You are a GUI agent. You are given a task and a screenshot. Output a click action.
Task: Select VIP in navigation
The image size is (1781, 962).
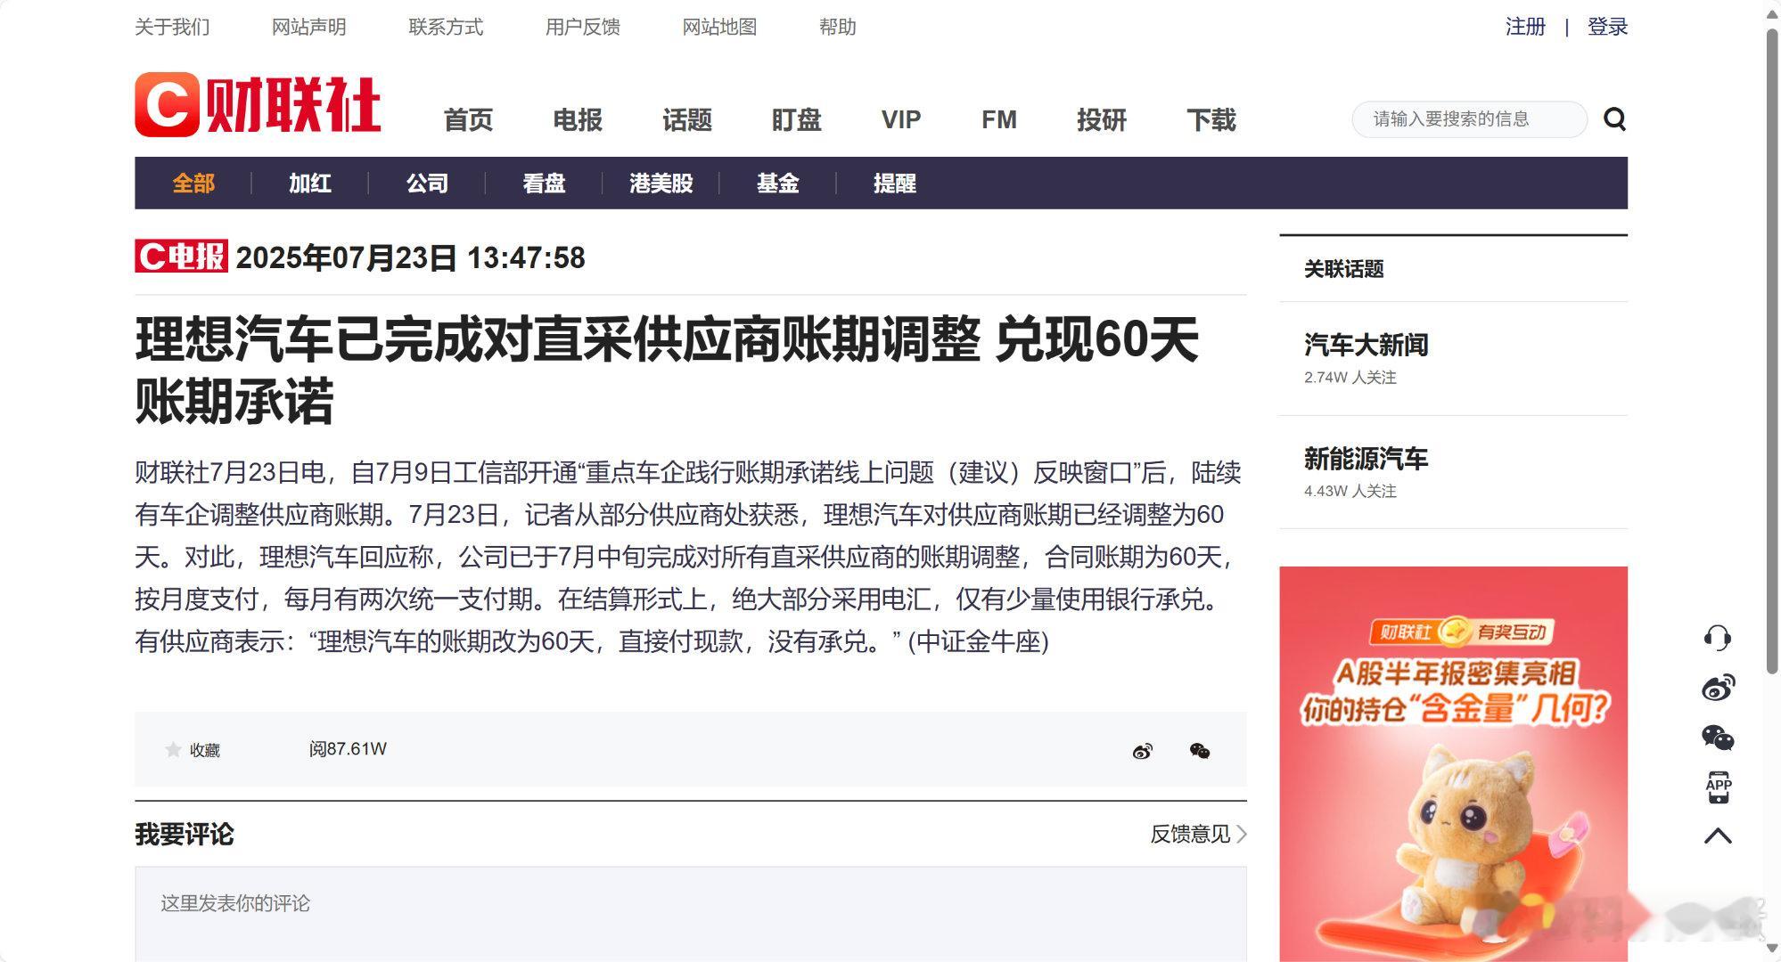click(901, 119)
